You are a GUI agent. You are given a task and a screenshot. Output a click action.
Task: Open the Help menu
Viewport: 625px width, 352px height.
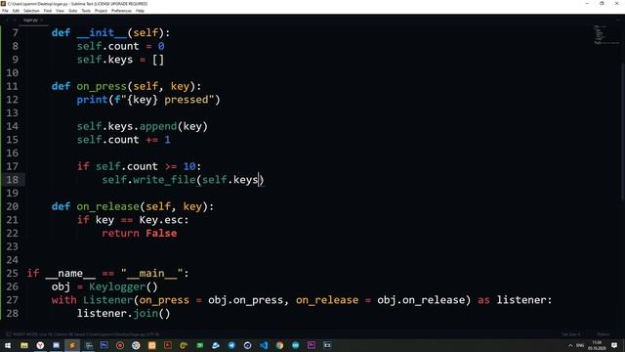pos(140,11)
